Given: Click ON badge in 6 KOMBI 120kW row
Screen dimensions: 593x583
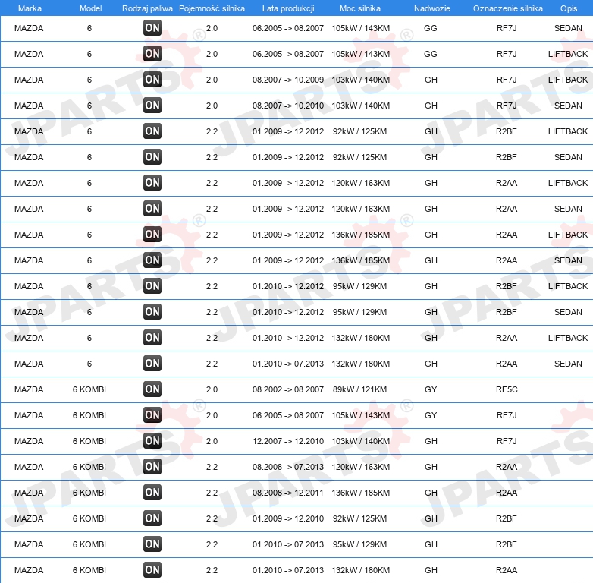Looking at the screenshot, I should (152, 467).
